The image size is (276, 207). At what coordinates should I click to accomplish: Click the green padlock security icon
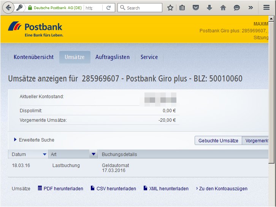(30, 8)
